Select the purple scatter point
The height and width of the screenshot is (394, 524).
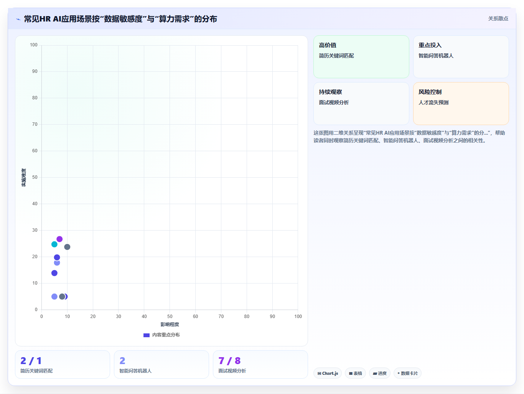[59, 239]
